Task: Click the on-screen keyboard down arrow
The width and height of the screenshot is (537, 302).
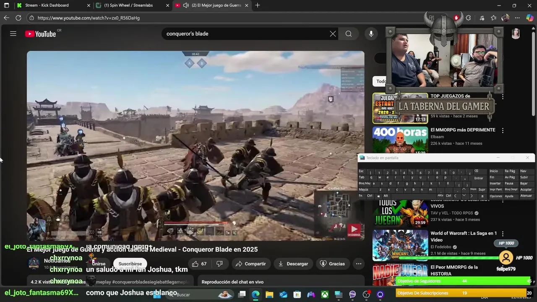Action: (464, 196)
